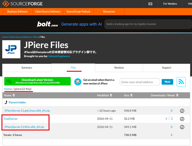Click the JPiere project logo thumbnail
The width and height of the screenshot is (192, 146).
pos(11,49)
